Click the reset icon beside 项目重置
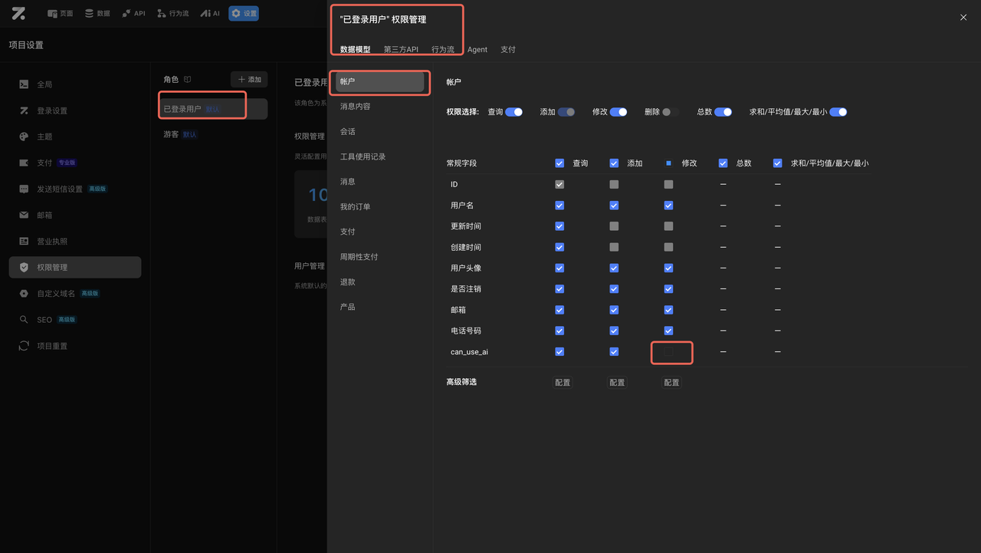981x553 pixels. [x=24, y=345]
